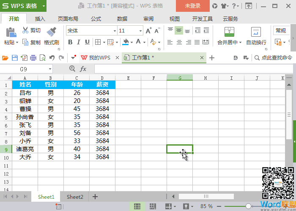The image size is (296, 211).
Task: Apply fill color bucket
Action: (126, 42)
